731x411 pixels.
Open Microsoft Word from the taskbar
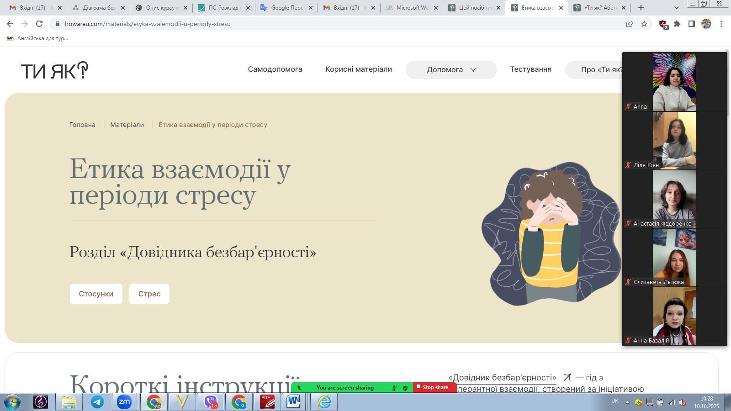[293, 402]
